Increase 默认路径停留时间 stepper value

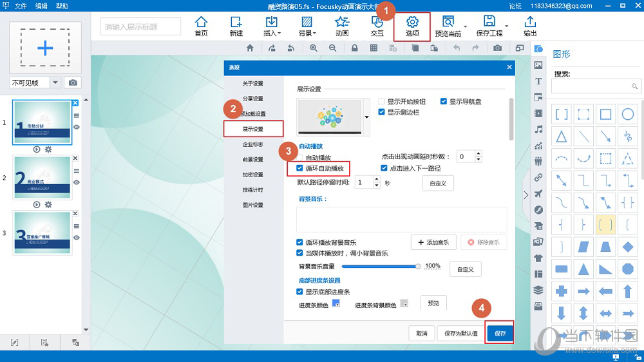[377, 179]
